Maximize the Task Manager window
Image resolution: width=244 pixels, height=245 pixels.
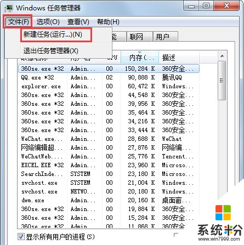(x=206, y=6)
